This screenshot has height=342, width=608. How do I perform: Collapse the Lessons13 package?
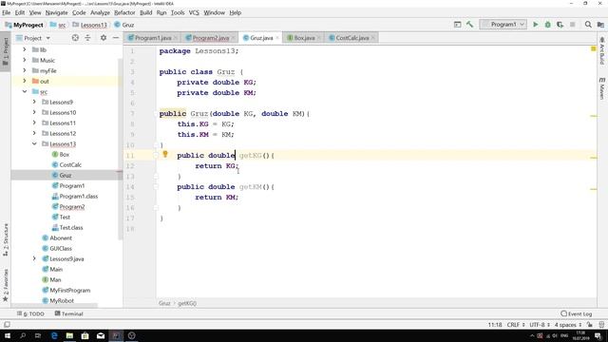click(x=34, y=143)
